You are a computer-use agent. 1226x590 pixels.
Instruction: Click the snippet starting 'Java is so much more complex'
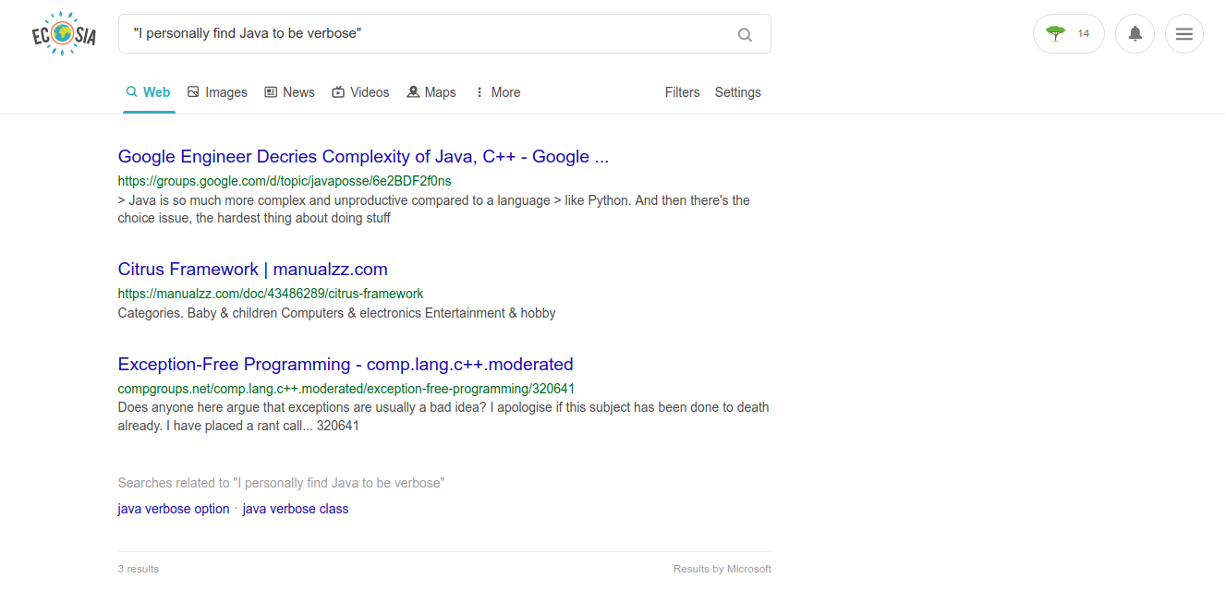coord(434,210)
